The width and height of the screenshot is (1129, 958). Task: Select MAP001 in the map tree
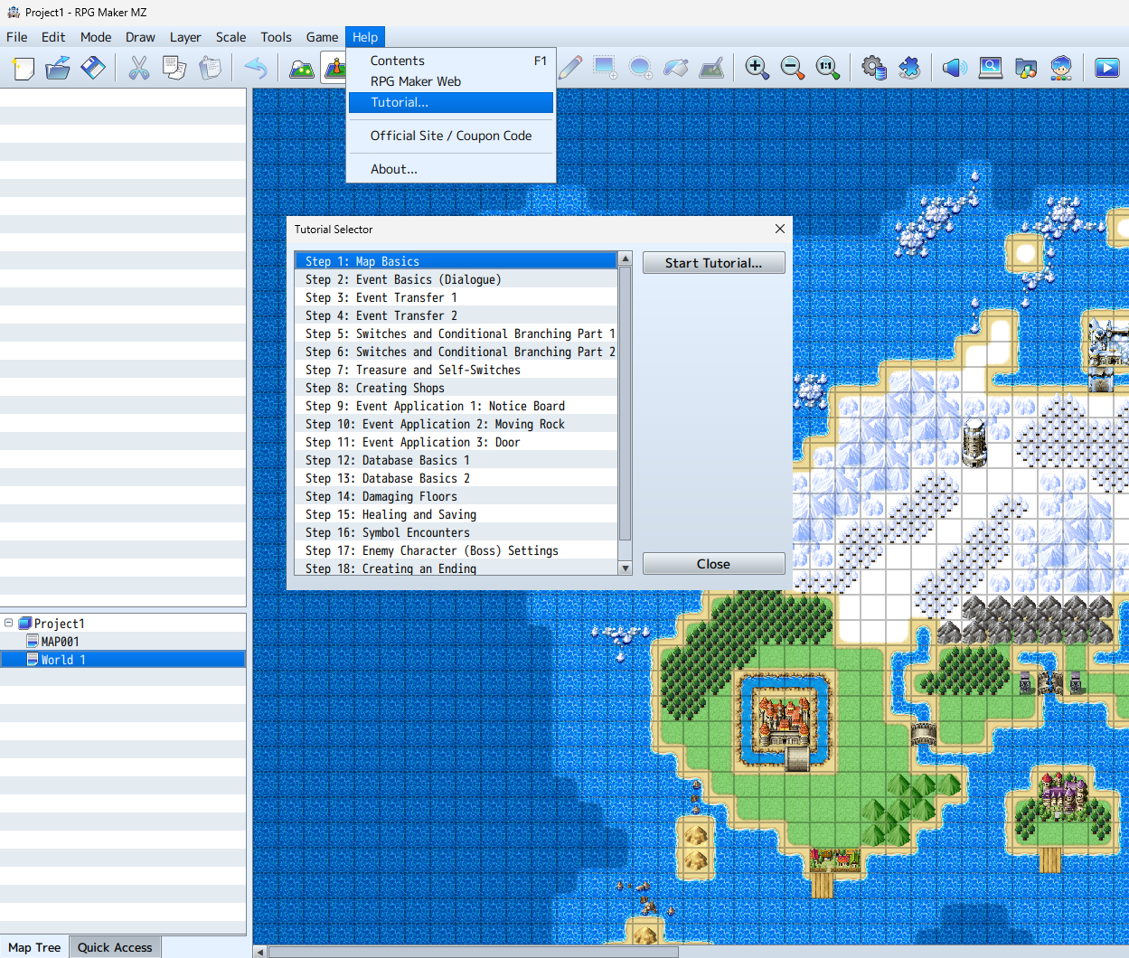click(x=60, y=642)
